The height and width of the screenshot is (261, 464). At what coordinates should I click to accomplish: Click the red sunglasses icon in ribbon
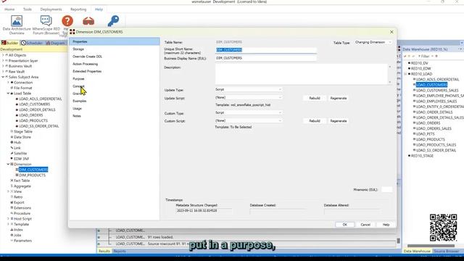(88, 21)
